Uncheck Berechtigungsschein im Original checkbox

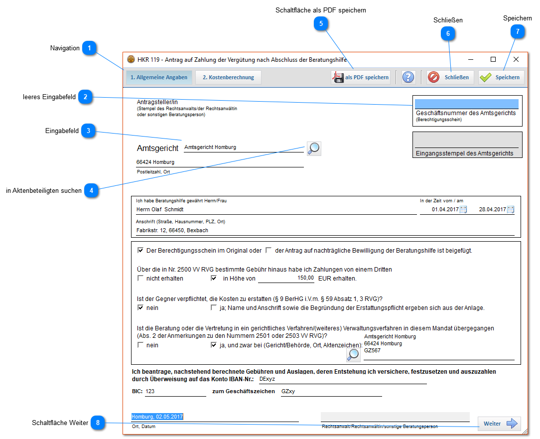click(140, 250)
